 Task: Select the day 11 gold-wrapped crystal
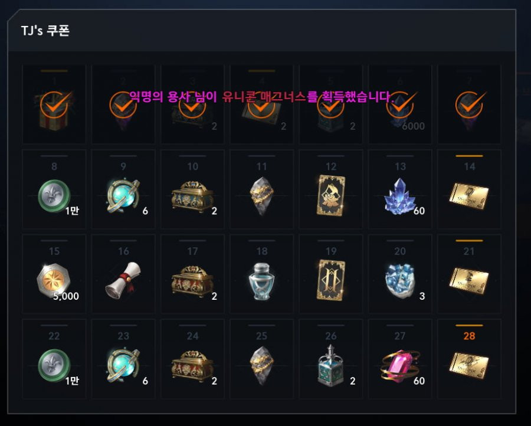point(261,189)
